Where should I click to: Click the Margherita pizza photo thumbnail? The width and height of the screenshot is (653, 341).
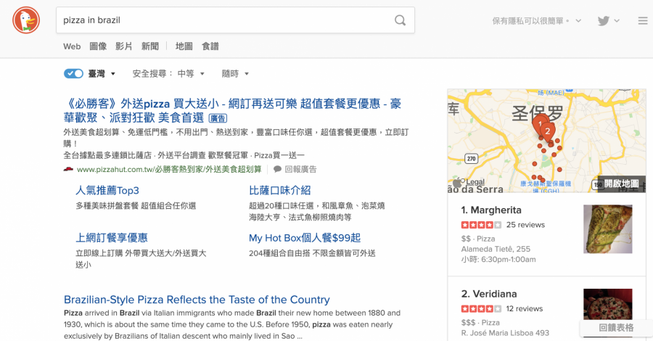point(607,229)
